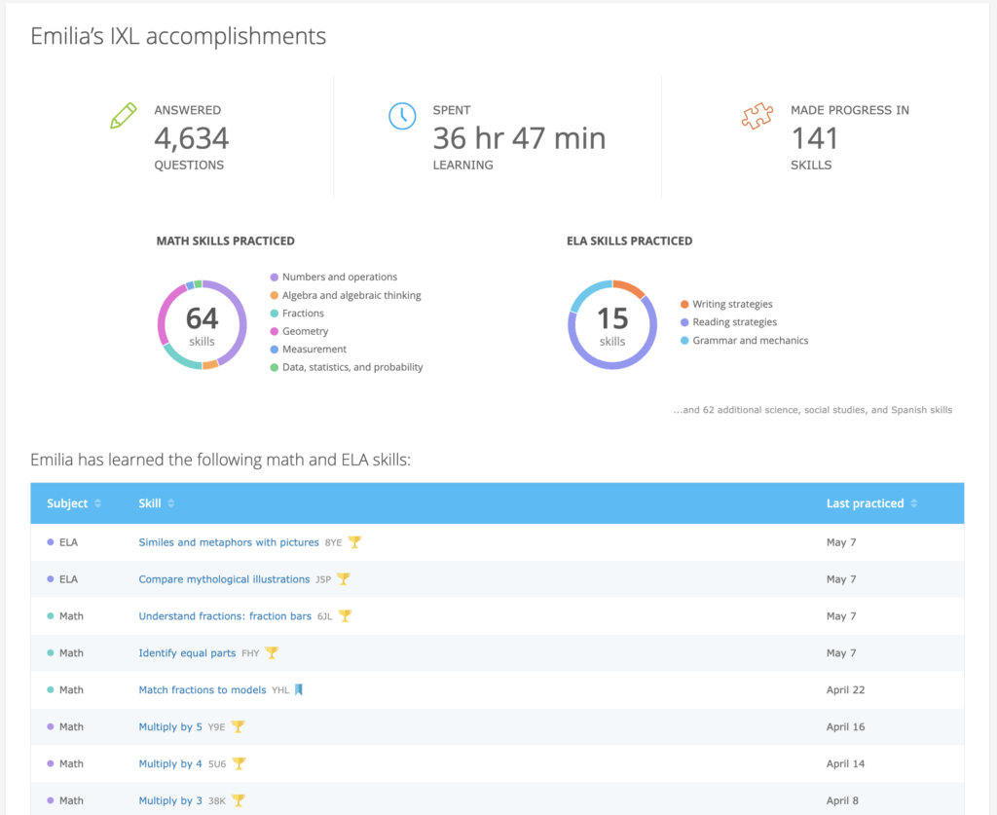
Task: Click the trophy beside Multiply by 3
Action: click(x=238, y=799)
